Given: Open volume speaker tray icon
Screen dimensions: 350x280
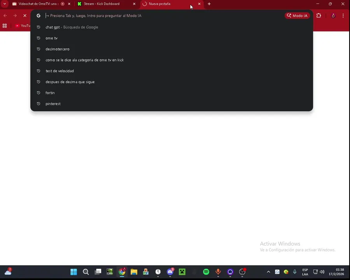Looking at the screenshot, I should [322, 272].
